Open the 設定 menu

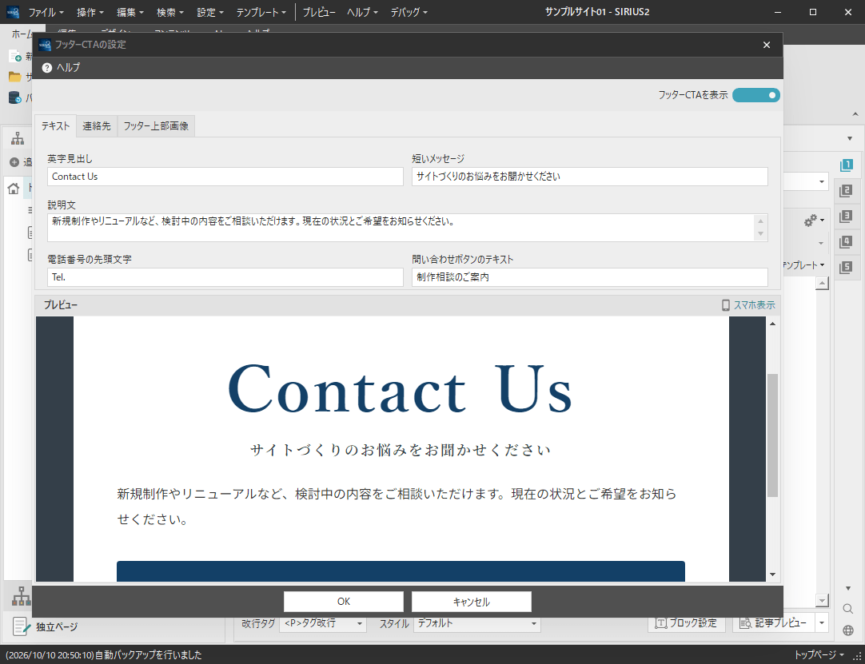tap(210, 12)
